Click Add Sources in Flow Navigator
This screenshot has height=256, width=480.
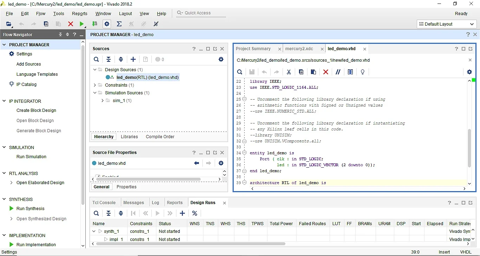(x=29, y=64)
